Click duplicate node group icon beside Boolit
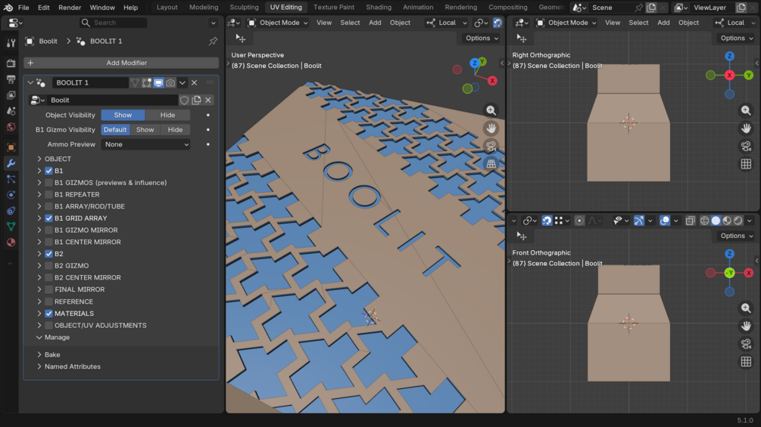This screenshot has height=427, width=761. (197, 101)
